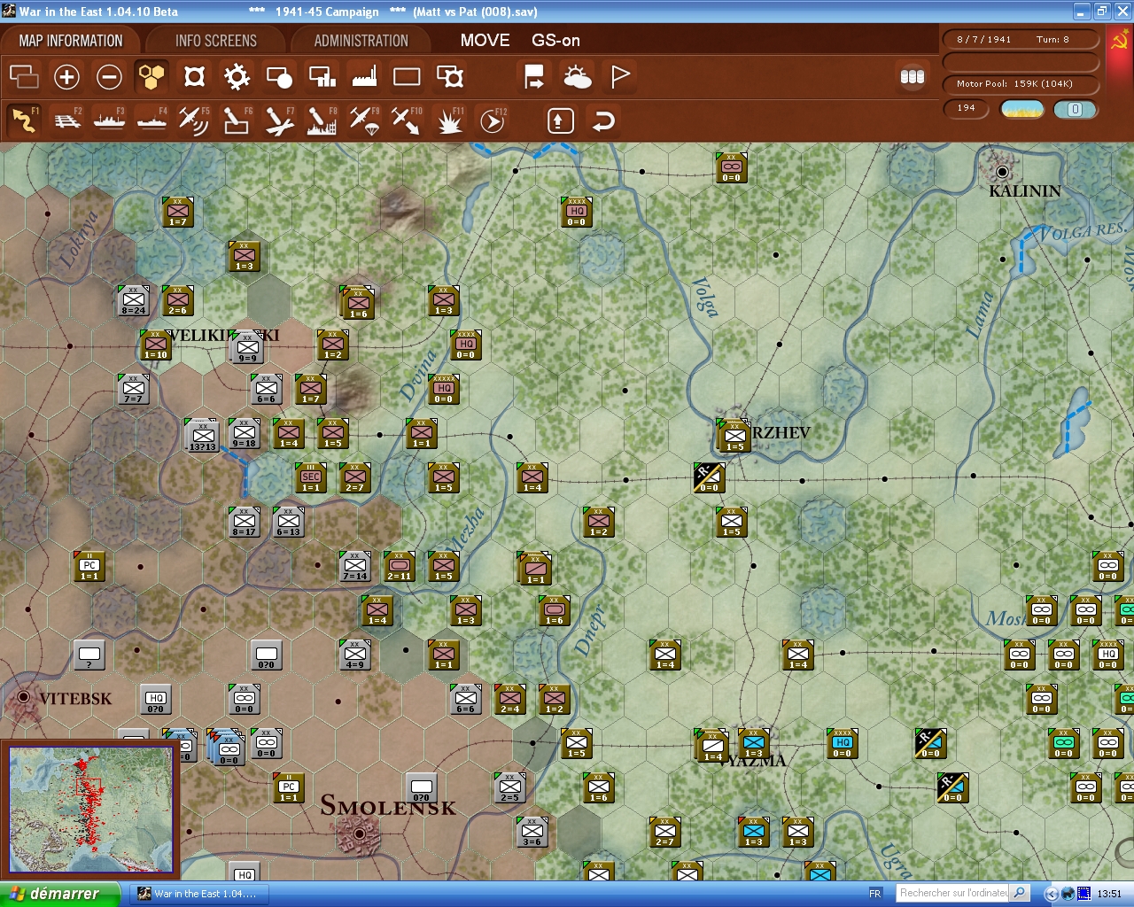Toggle the rectangle with circle overlay icon
Image resolution: width=1134 pixels, height=907 pixels.
pyautogui.click(x=279, y=77)
